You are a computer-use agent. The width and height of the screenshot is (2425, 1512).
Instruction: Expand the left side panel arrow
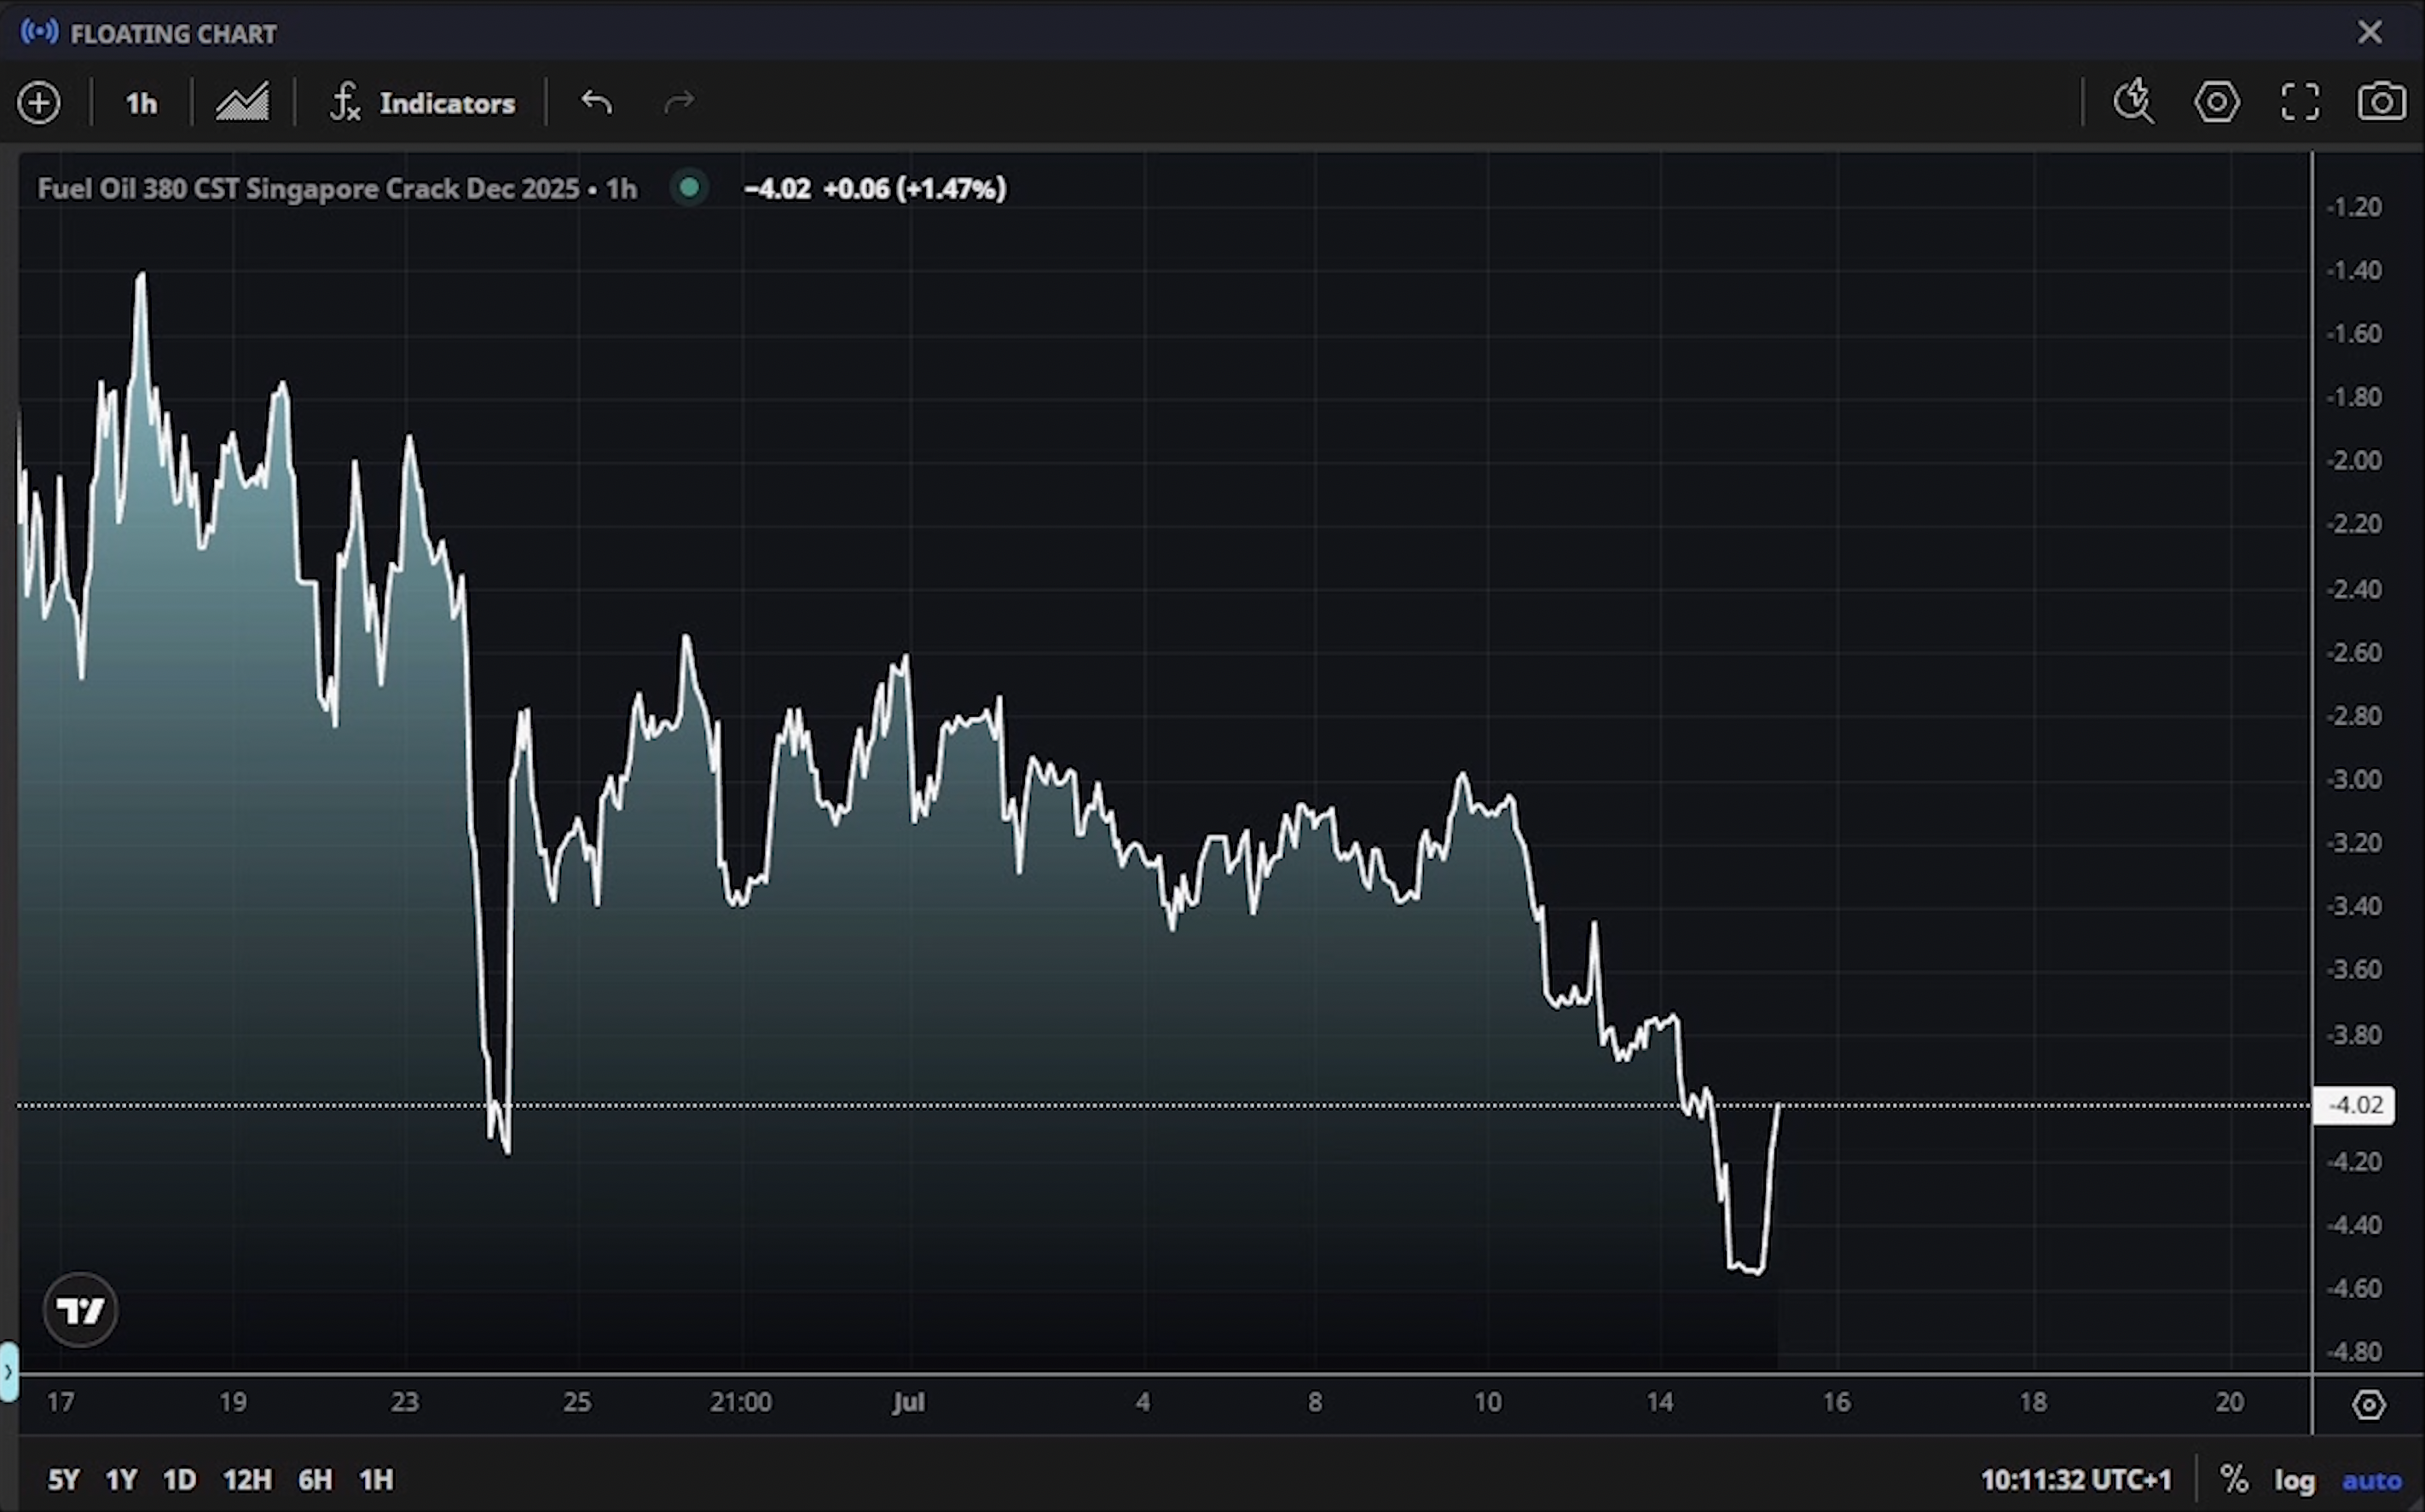[x=8, y=1371]
